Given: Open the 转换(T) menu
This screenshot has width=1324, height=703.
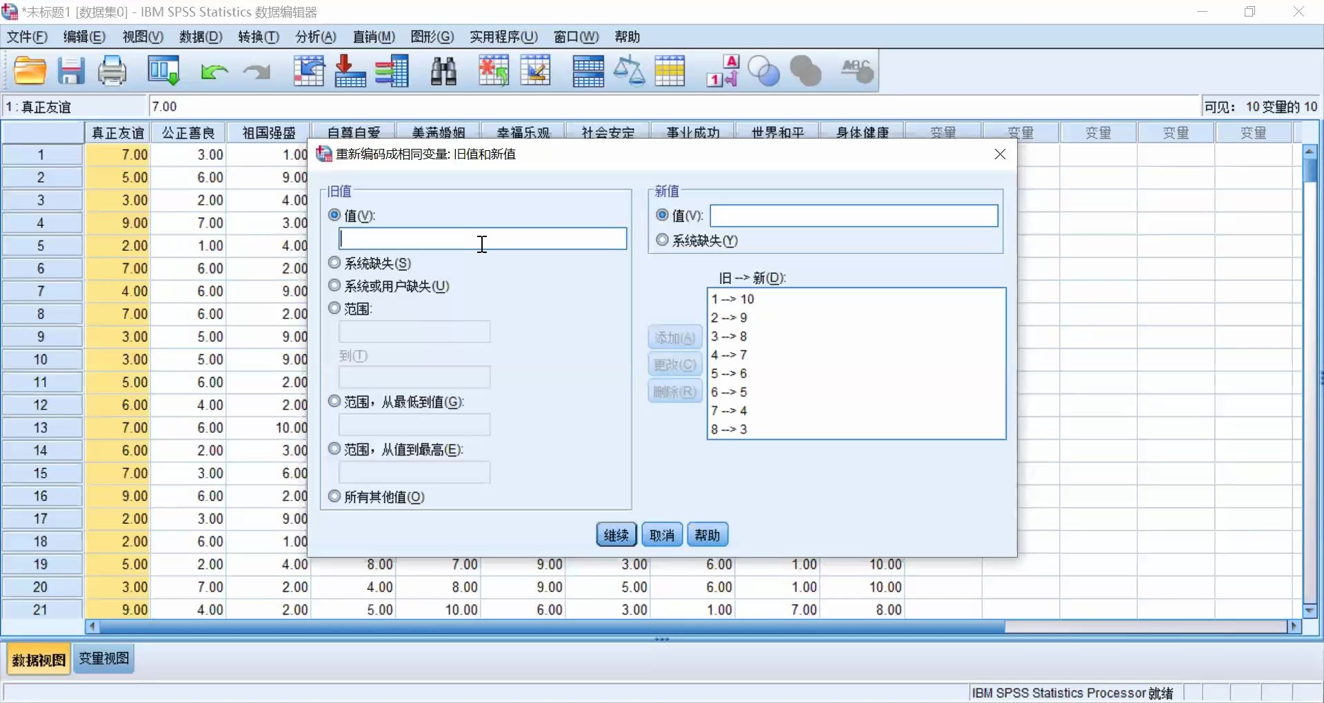Looking at the screenshot, I should tap(259, 37).
